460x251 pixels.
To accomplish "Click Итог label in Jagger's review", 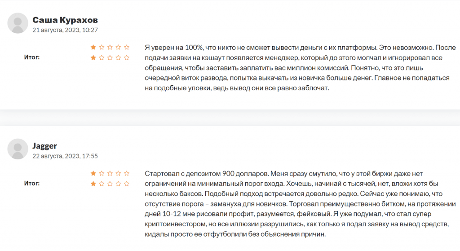I will tap(32, 183).
